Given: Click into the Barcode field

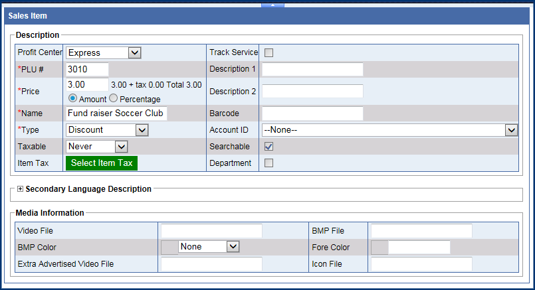Looking at the screenshot, I should (x=312, y=113).
